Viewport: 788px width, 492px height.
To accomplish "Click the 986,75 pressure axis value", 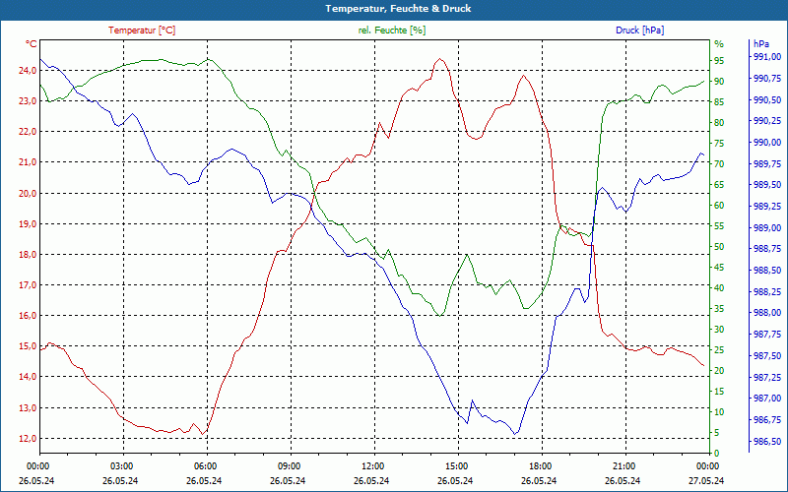I will click(767, 419).
